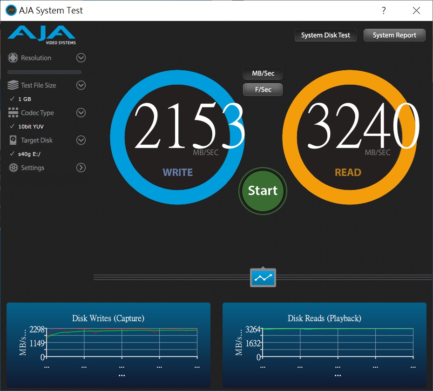Click the Codec Type film icon
Viewport: 433px width, 391px height.
point(13,113)
